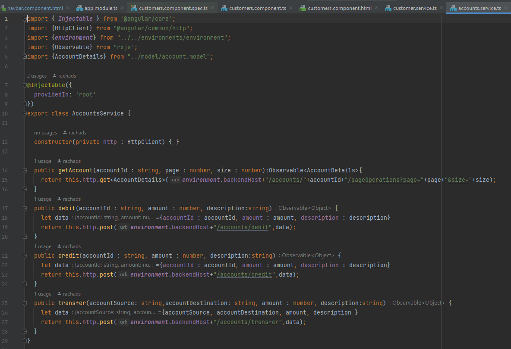The width and height of the screenshot is (511, 349).
Task: Switch to the app.module.ts tab
Action: [x=100, y=7]
